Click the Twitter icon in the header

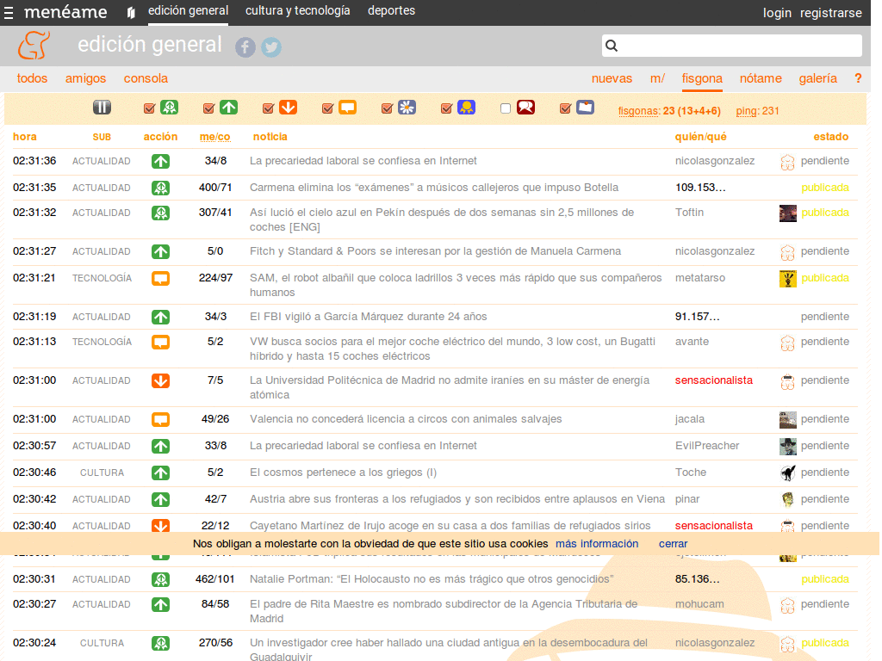click(271, 47)
